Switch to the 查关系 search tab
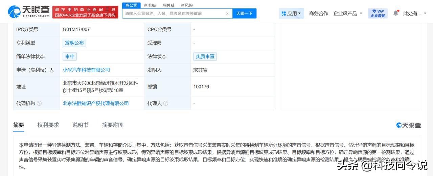Image resolution: width=433 pixels, height=176 pixels. pyautogui.click(x=168, y=5)
